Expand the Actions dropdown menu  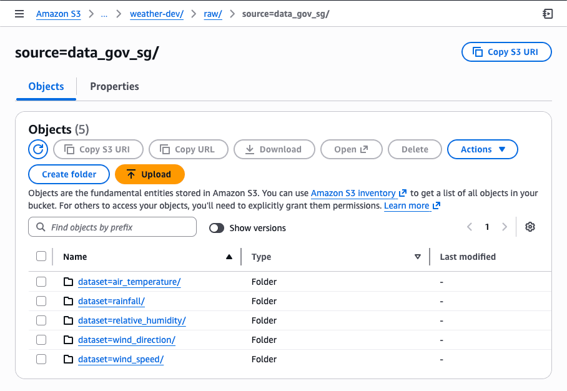[483, 149]
